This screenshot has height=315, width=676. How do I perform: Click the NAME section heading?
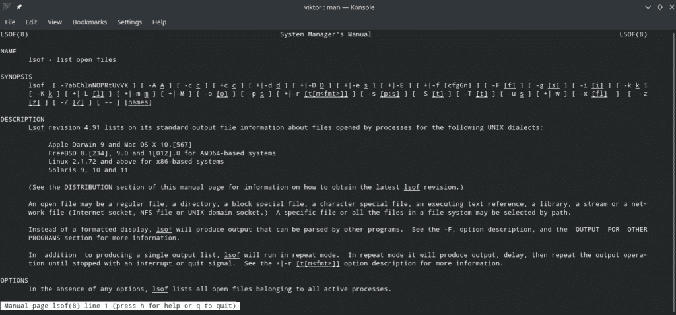(9, 51)
